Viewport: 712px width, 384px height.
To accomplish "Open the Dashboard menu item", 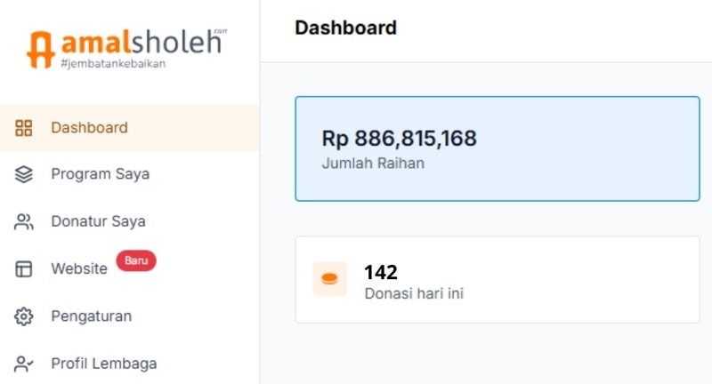I will [x=89, y=128].
